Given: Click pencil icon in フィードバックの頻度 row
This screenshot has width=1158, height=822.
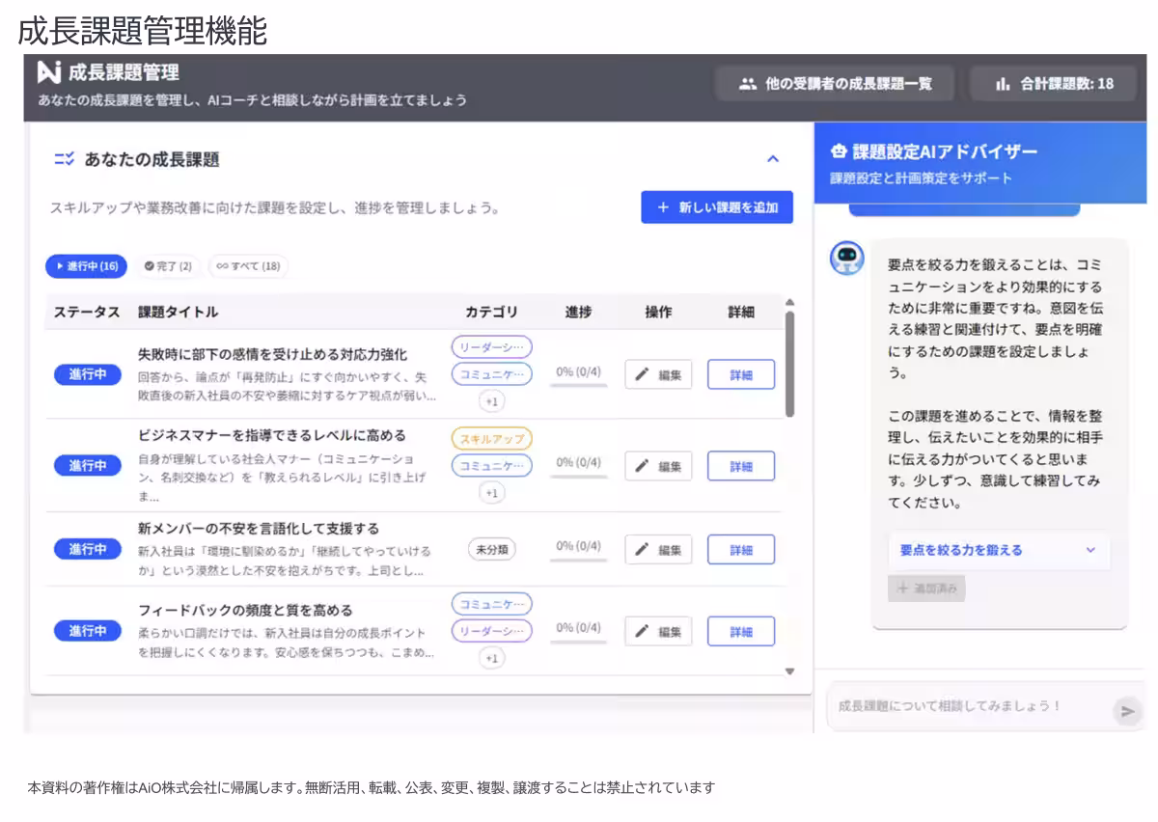Looking at the screenshot, I should pyautogui.click(x=643, y=631).
